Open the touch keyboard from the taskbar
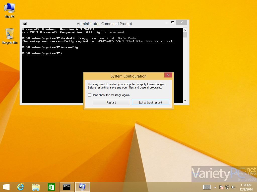 tap(207, 187)
